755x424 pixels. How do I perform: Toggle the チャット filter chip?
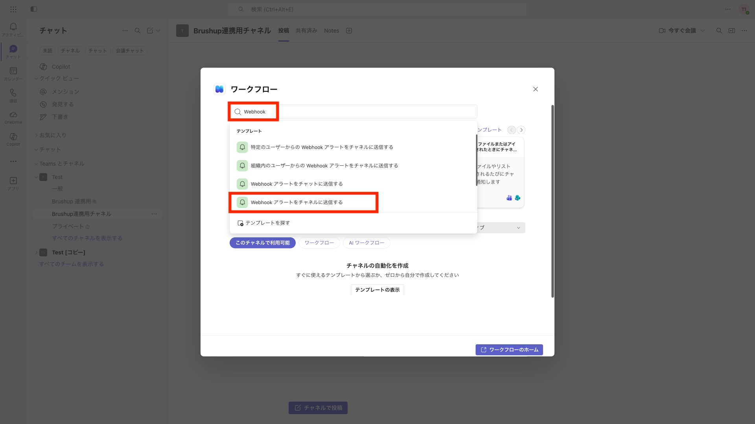click(98, 51)
